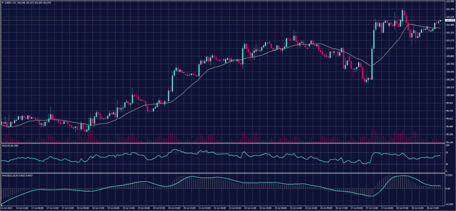Select the RSI(14) indicator label

pyautogui.click(x=6, y=145)
